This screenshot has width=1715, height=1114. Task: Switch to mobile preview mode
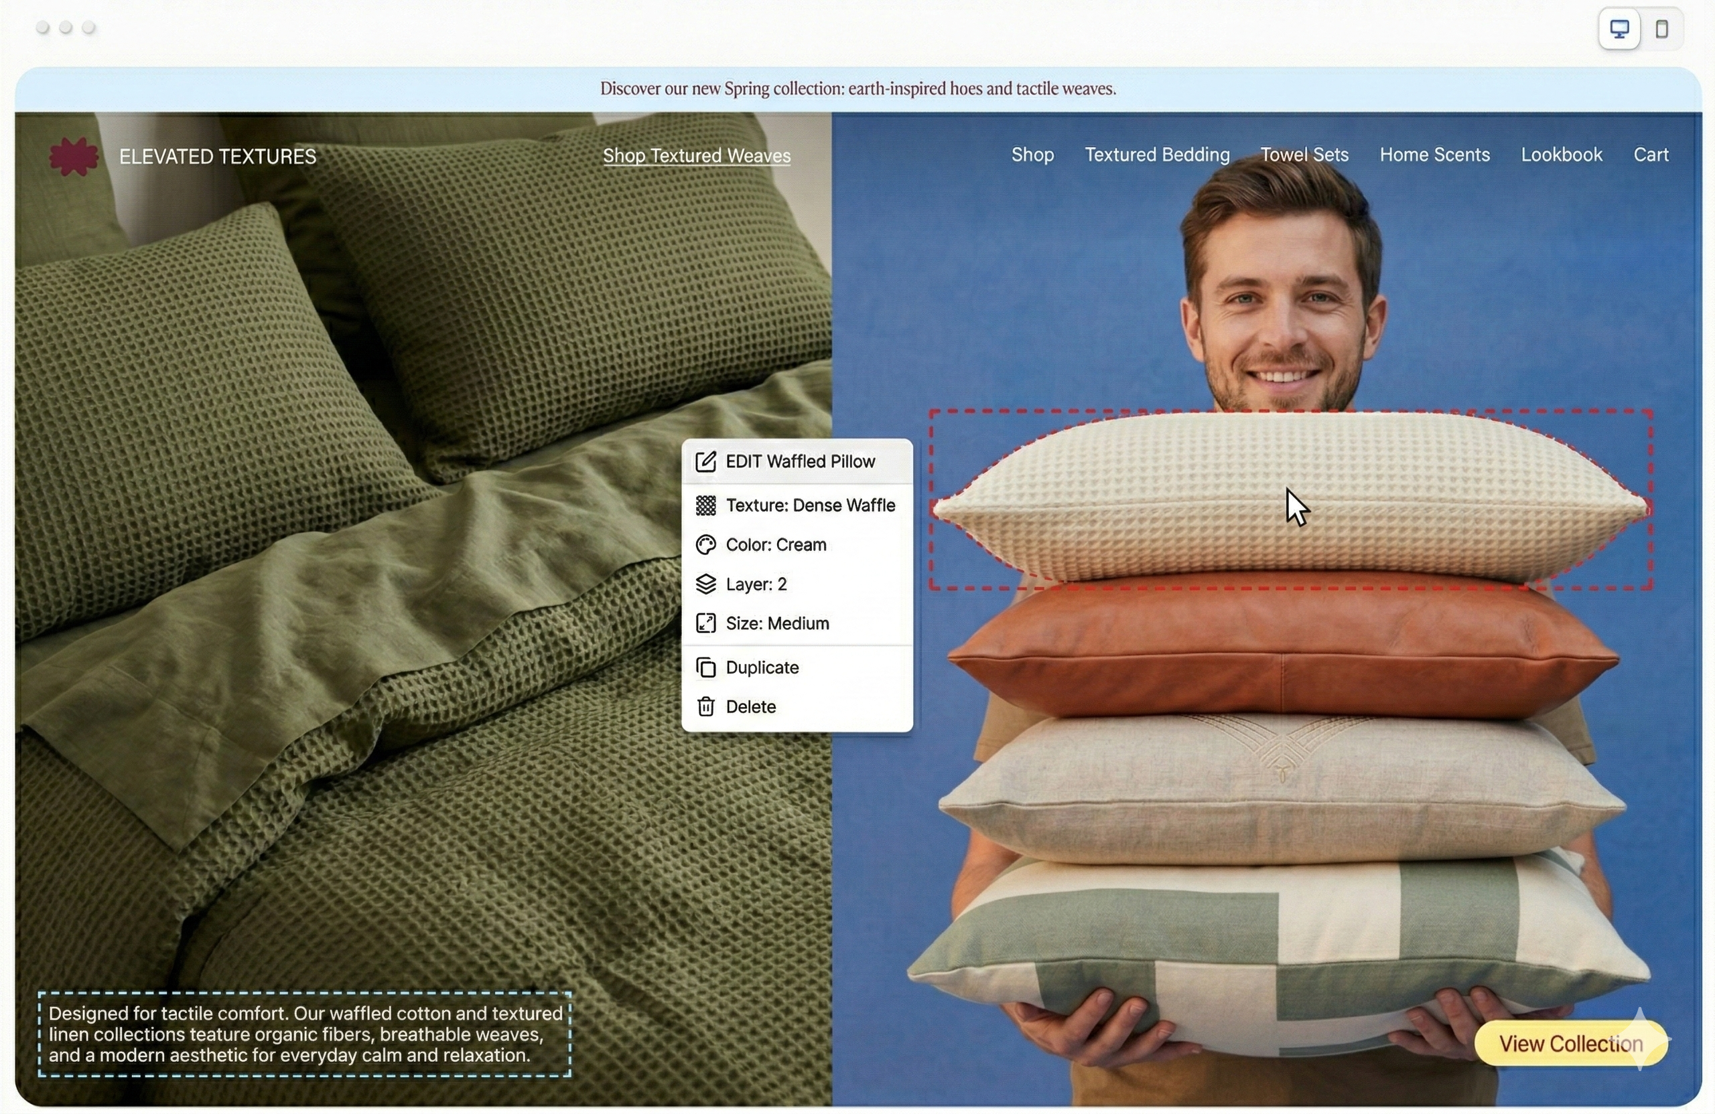click(1662, 29)
